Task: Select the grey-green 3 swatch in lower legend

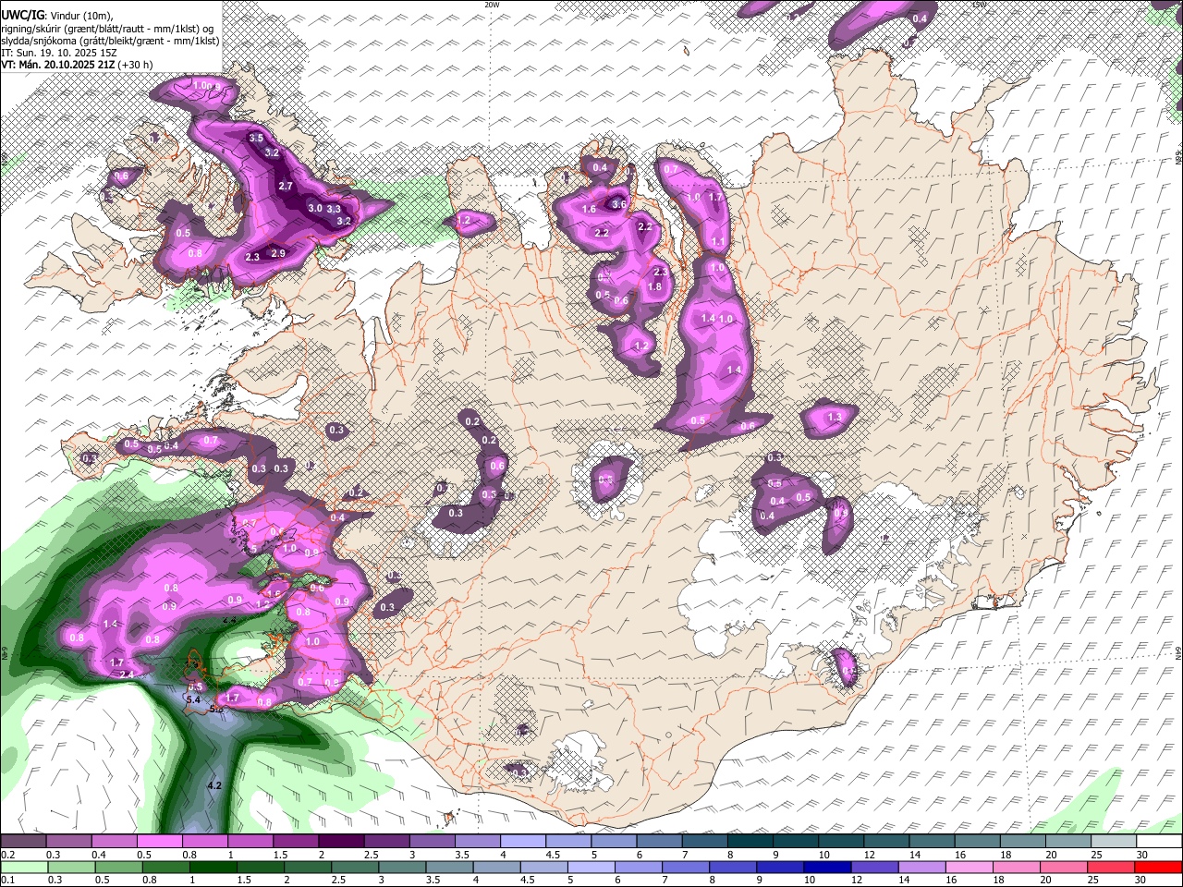Action: click(x=402, y=868)
